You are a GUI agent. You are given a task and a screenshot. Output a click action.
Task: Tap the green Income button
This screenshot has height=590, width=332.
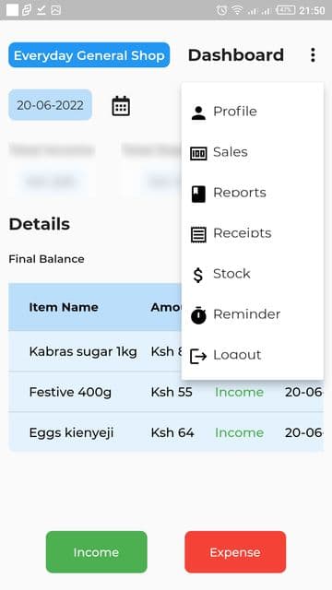(96, 552)
